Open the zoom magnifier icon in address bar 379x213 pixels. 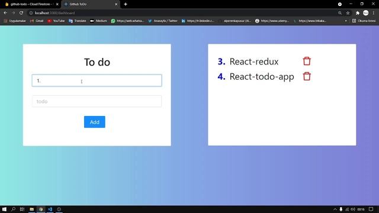tap(340, 13)
